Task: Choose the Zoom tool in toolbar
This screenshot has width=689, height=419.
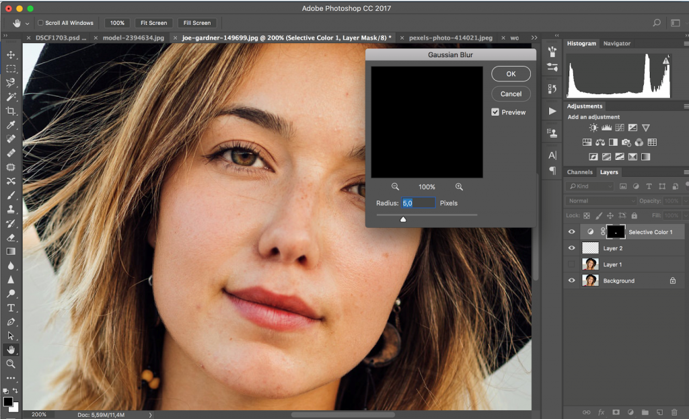Action: tap(11, 363)
